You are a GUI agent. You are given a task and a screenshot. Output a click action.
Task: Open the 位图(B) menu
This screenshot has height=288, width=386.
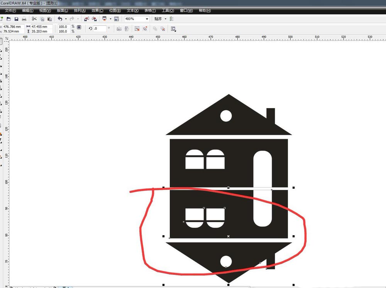click(x=115, y=10)
